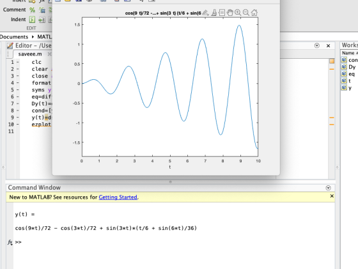Open the Editor panel actions dropdown
Image resolution: width=358 pixels, height=269 pixels.
click(317, 45)
